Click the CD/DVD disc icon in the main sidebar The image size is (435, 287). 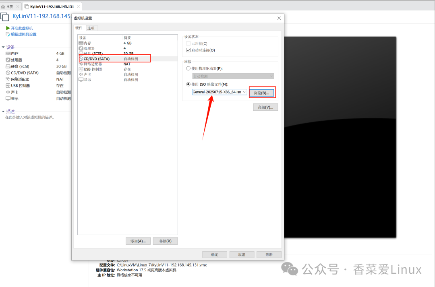coord(8,72)
